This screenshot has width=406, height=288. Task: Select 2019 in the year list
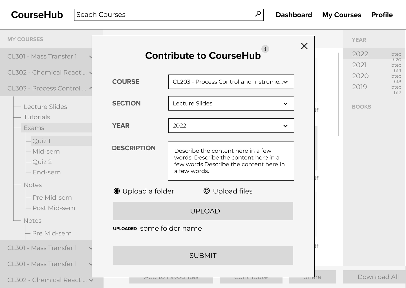(359, 87)
